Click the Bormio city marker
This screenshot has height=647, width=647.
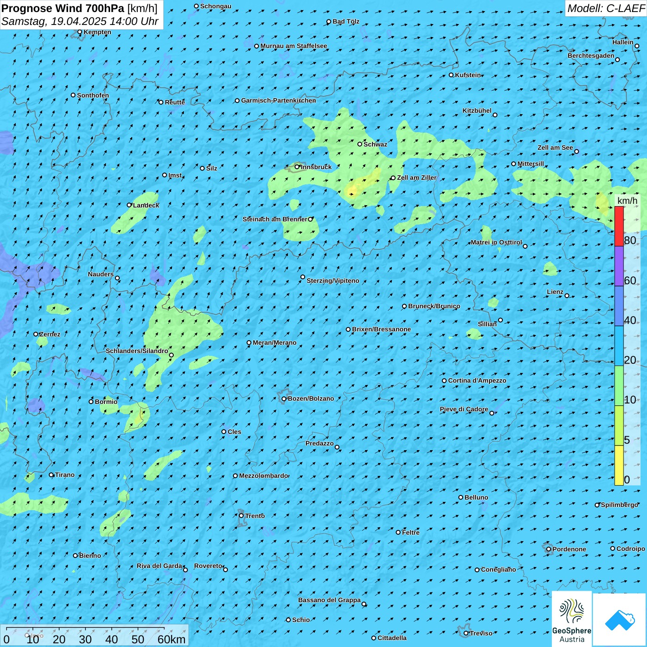point(91,402)
